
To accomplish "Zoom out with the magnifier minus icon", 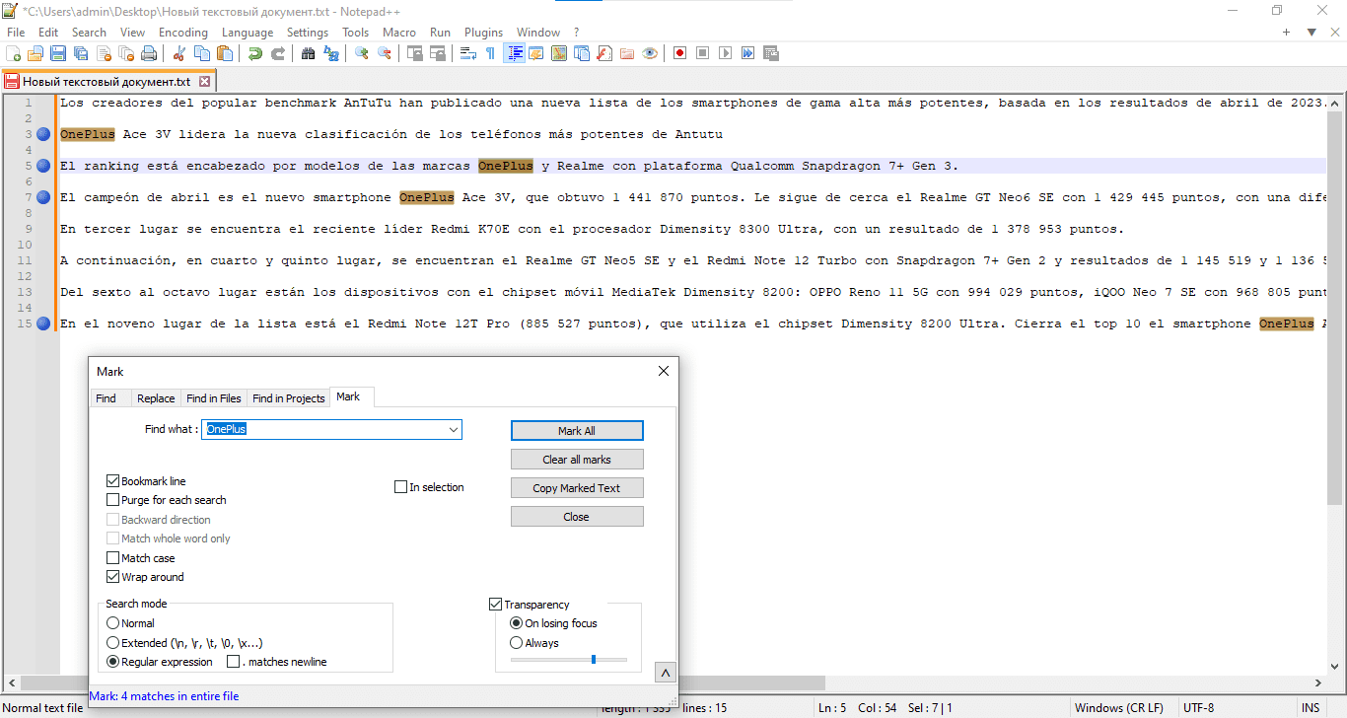I will coord(385,53).
